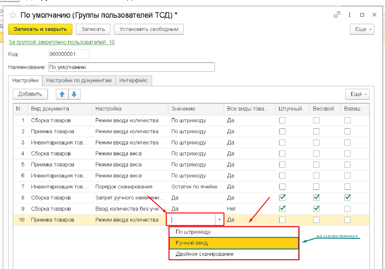Open the Интерфейс tab
The width and height of the screenshot is (385, 269).
coord(133,81)
